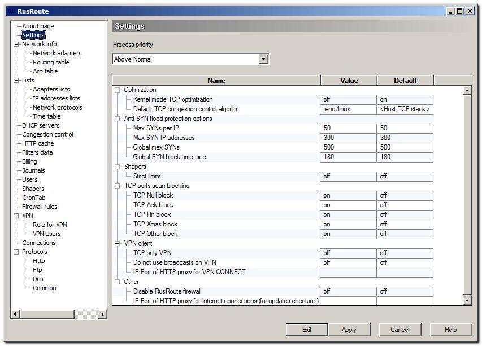Open the Arp table page
The image size is (482, 346).
coord(45,71)
